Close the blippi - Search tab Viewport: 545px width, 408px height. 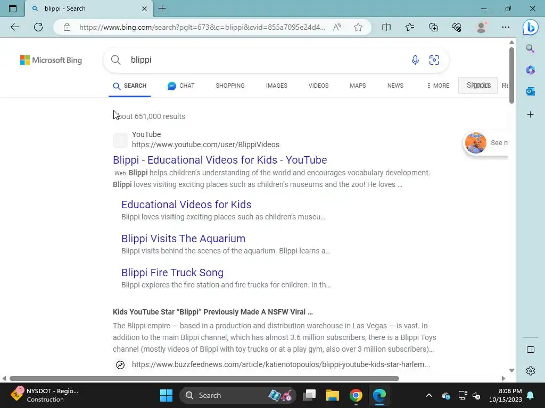[144, 8]
